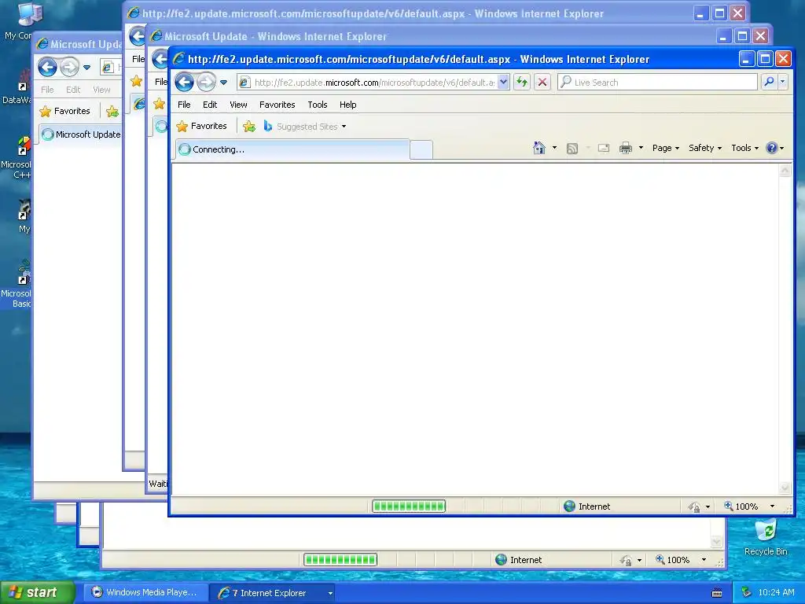Click keyboard icon on taskbar
Screen dimensions: 805x604
coord(717,593)
